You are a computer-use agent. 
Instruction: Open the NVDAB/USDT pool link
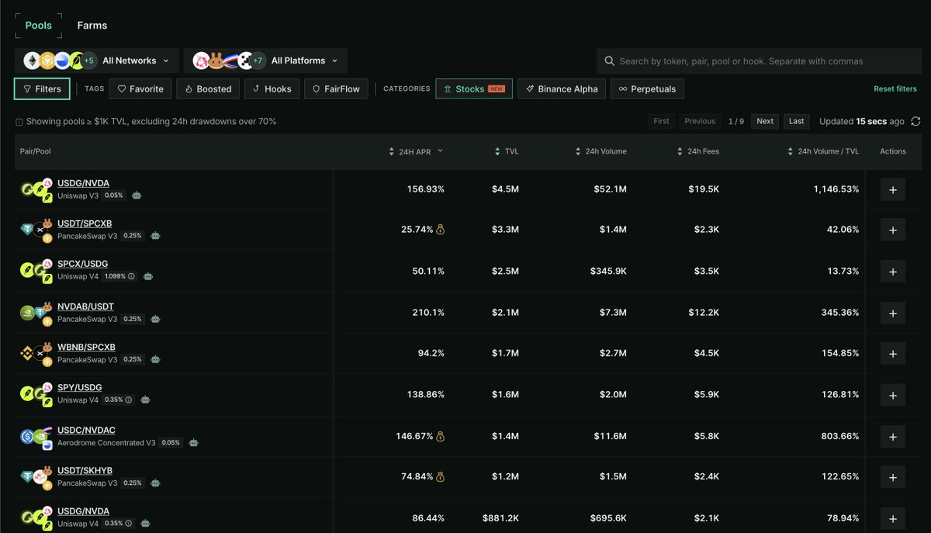pos(85,307)
